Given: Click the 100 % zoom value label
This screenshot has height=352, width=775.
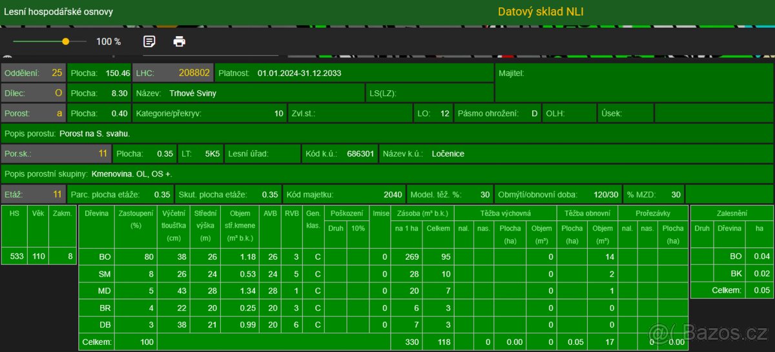Looking at the screenshot, I should pyautogui.click(x=108, y=41).
